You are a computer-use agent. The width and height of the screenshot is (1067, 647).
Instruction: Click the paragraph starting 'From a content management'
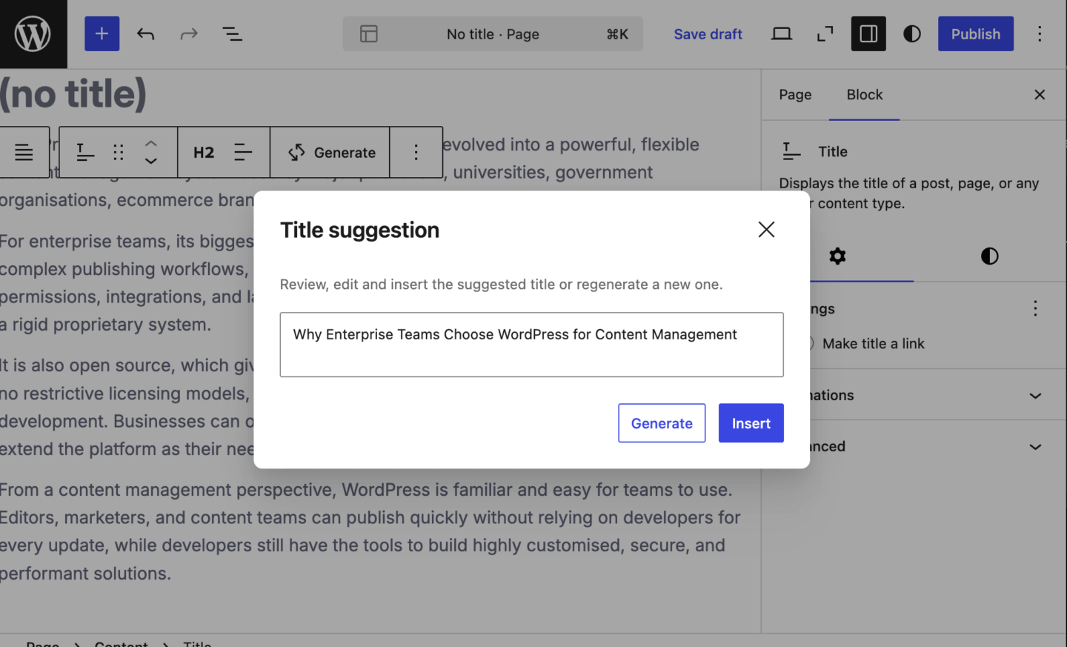(x=370, y=531)
